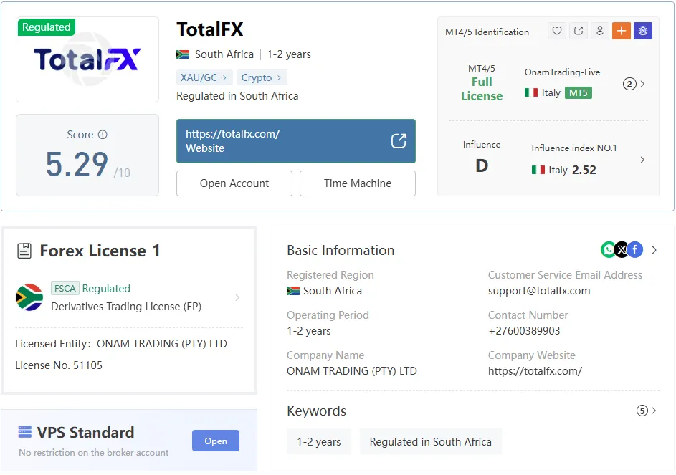Click the Full License label
The height and width of the screenshot is (475, 676).
[x=482, y=89]
